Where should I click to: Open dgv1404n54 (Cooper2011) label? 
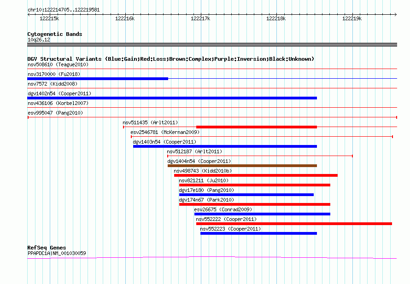pos(199,161)
